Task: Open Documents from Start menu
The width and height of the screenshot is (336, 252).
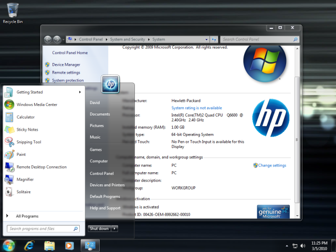Action: 100,114
